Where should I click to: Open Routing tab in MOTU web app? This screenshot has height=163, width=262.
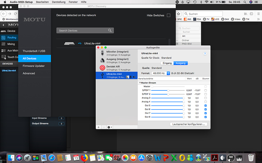[9, 37]
